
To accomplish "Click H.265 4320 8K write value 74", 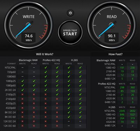I will tap(122, 122).
